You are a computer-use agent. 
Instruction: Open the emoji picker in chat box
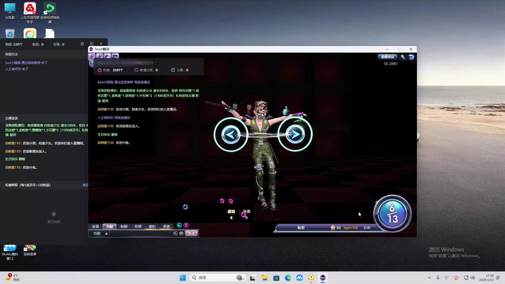click(181, 234)
